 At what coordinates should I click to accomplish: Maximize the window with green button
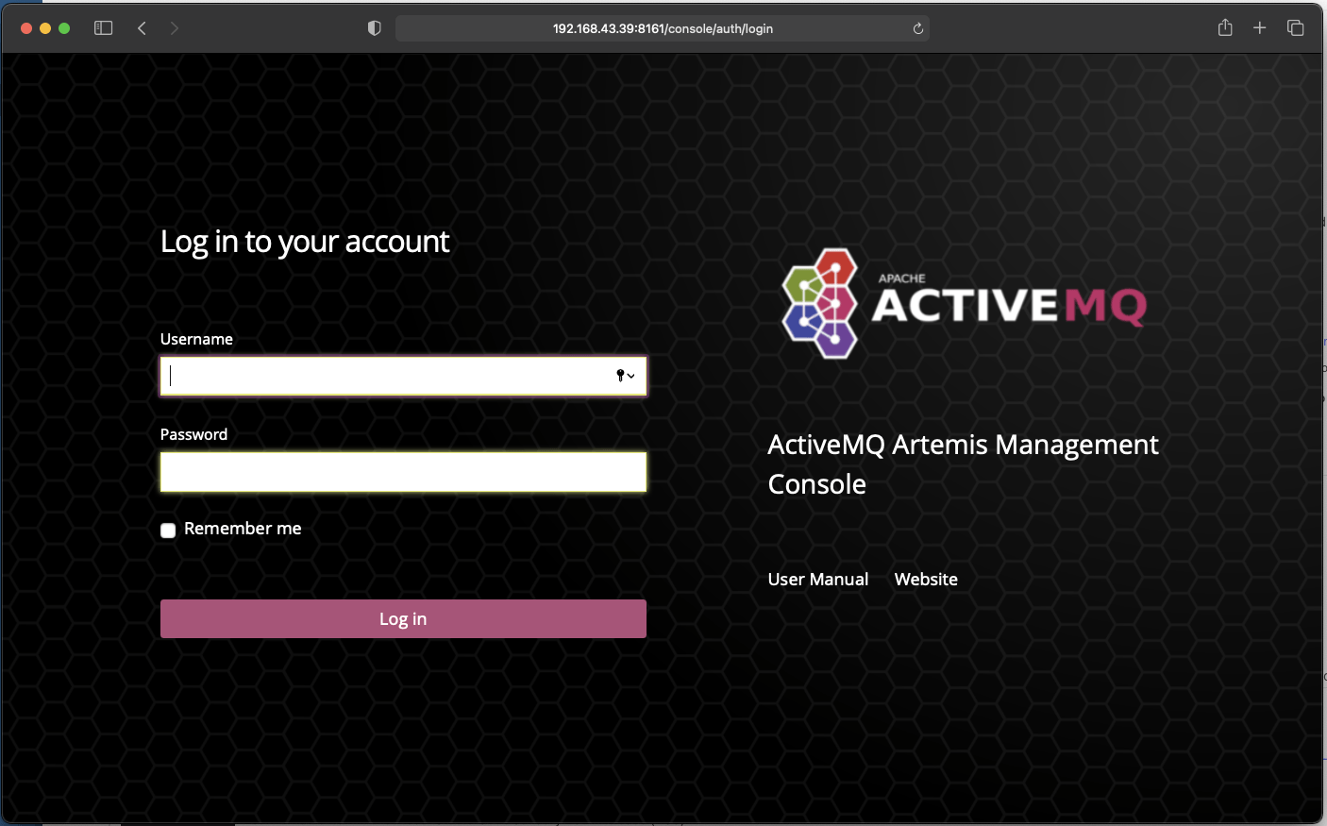pos(64,28)
